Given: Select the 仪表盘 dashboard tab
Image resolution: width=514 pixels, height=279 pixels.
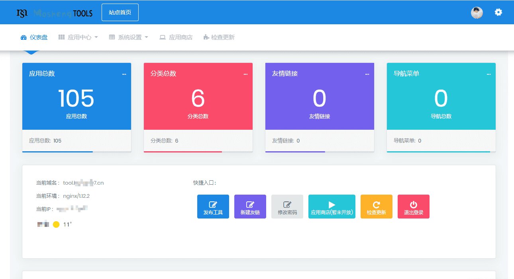Looking at the screenshot, I should click(34, 37).
